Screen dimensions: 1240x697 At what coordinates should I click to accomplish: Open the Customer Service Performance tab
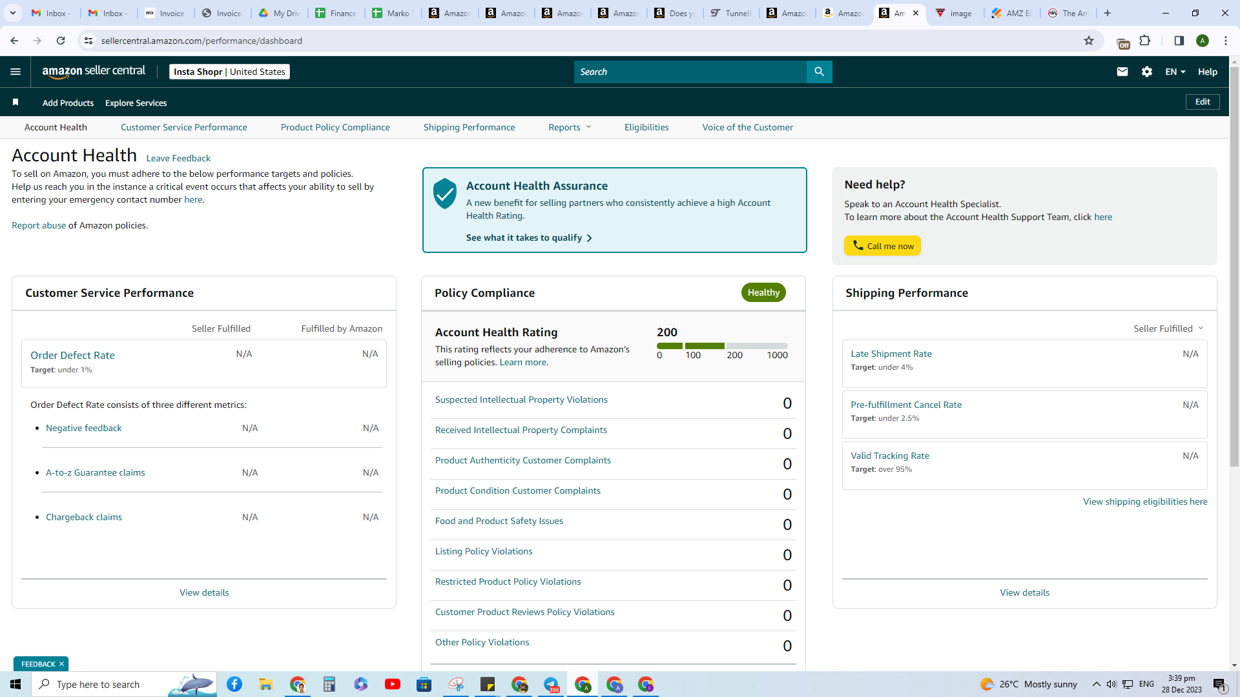184,127
